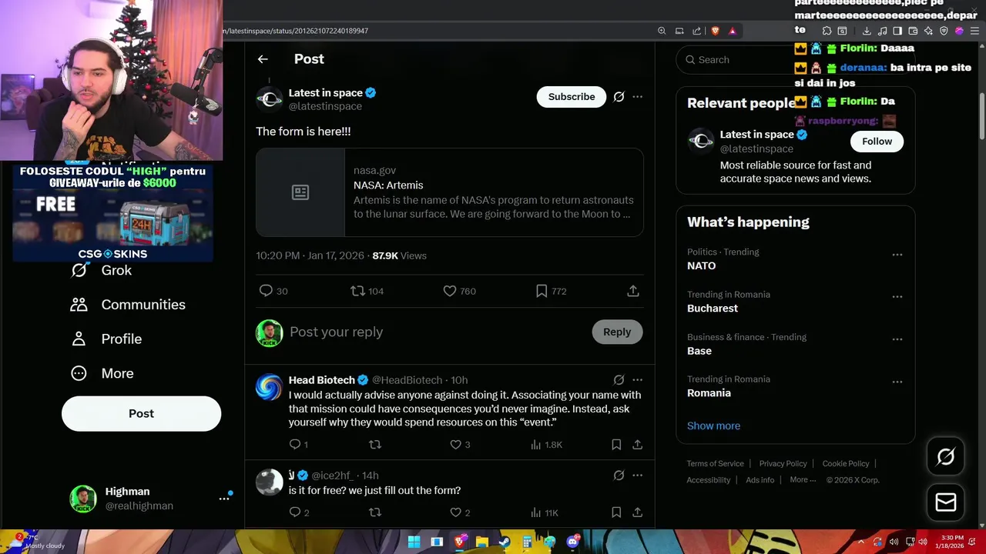Go back using the arrow beside Post
Screen dimensions: 986x554
point(263,59)
